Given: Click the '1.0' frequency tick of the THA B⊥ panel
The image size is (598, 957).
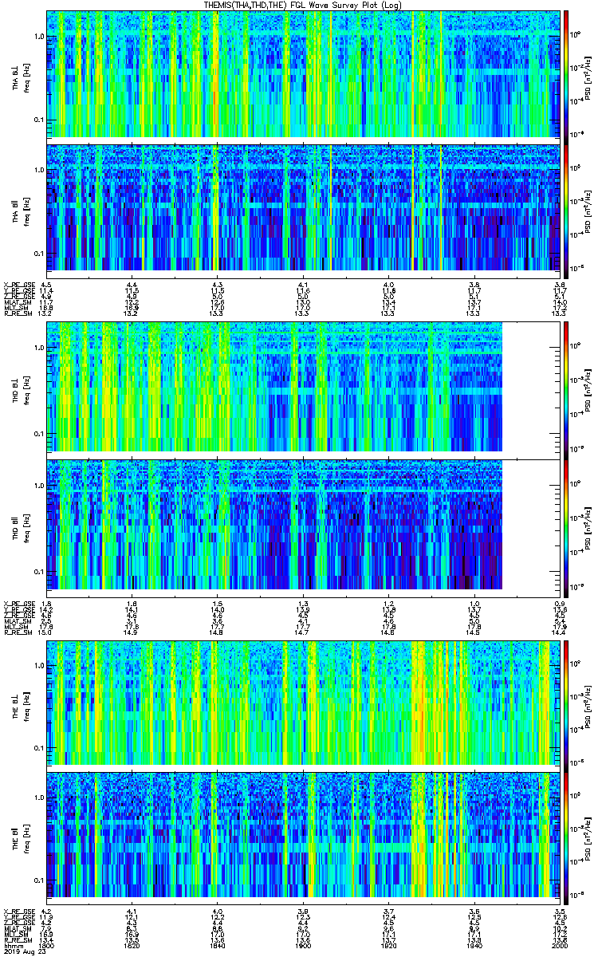Looking at the screenshot, I should click(39, 37).
